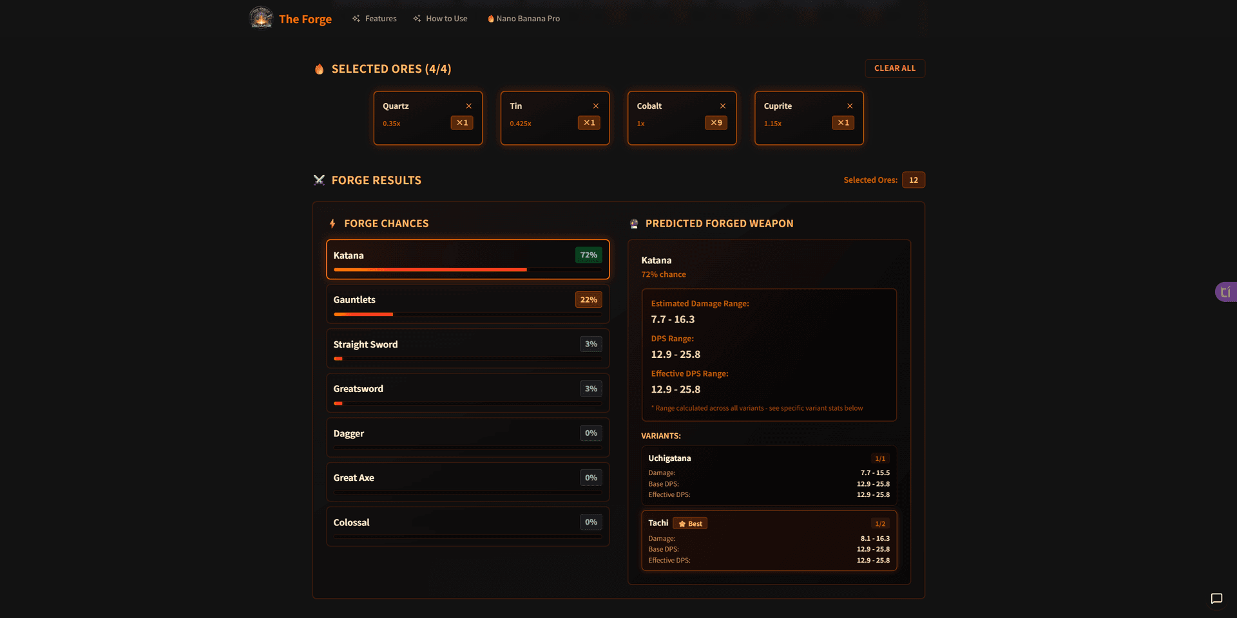Click the sparkle icon next to Features
Image resolution: width=1237 pixels, height=618 pixels.
tap(356, 18)
